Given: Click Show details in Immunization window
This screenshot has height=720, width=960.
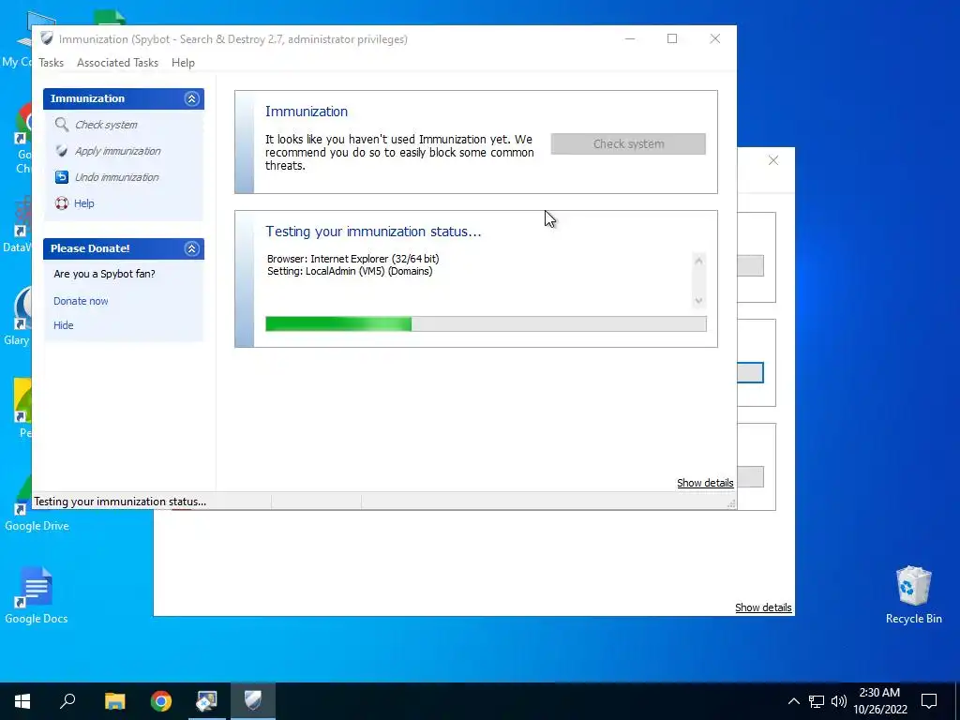Looking at the screenshot, I should coord(705,483).
